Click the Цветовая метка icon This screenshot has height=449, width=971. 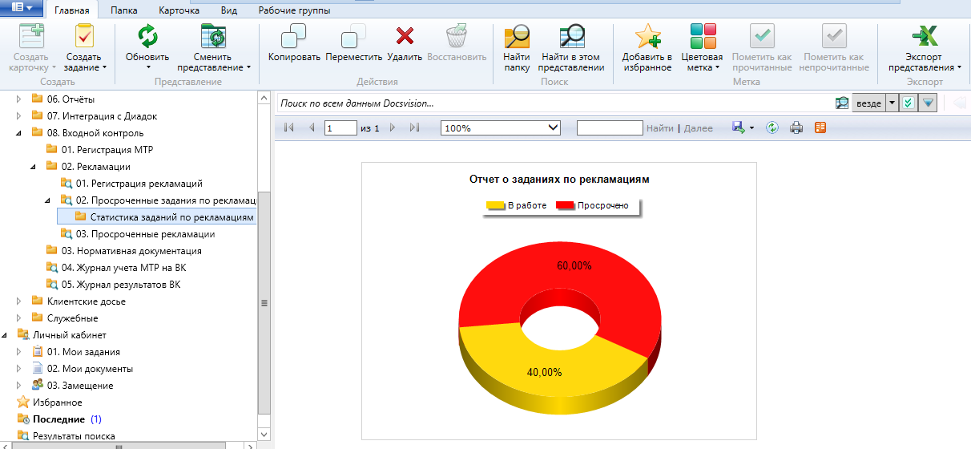(703, 36)
